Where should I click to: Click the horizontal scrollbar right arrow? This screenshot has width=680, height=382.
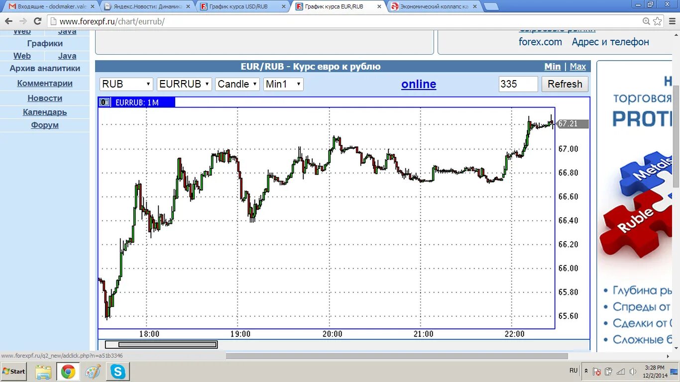[x=668, y=356]
